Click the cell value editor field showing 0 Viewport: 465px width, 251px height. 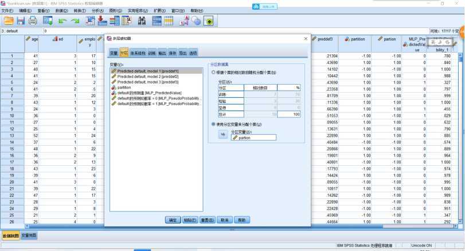point(236,31)
